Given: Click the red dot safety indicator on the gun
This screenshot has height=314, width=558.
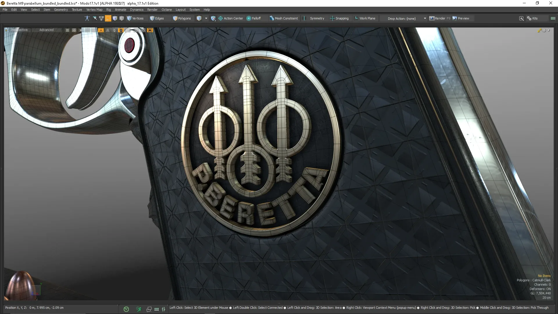Looking at the screenshot, I should tap(129, 45).
